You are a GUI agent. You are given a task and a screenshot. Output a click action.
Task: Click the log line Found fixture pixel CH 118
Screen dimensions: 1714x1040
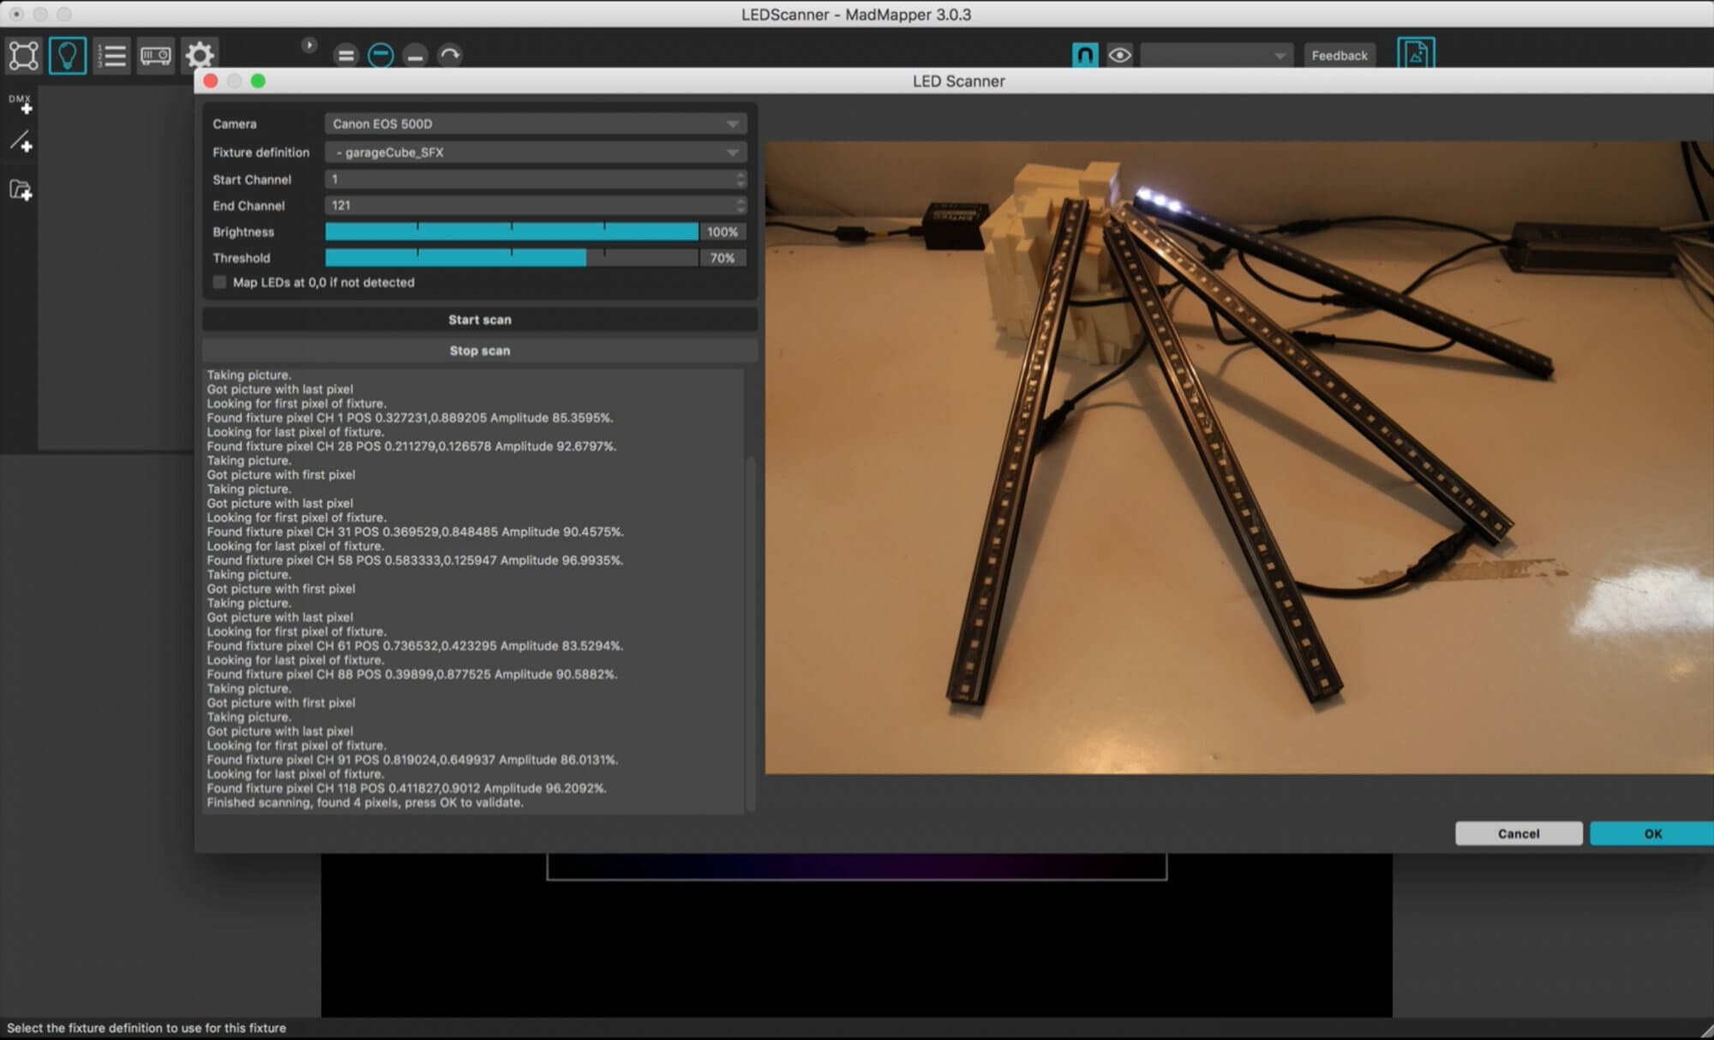(406, 788)
